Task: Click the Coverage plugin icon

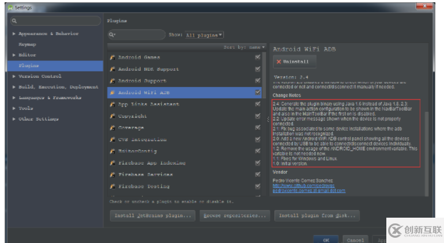Action: tap(112, 128)
